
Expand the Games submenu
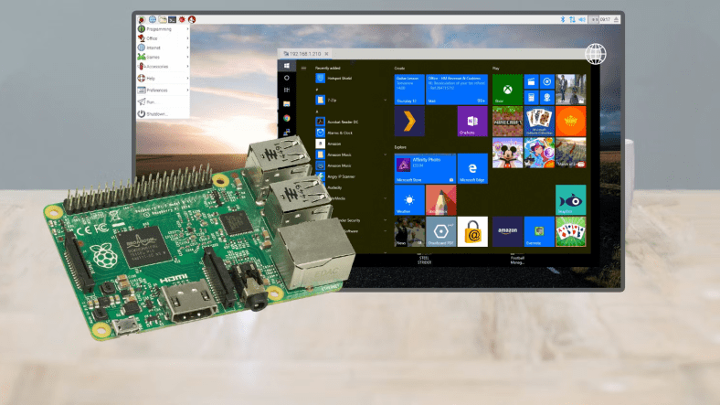(163, 57)
